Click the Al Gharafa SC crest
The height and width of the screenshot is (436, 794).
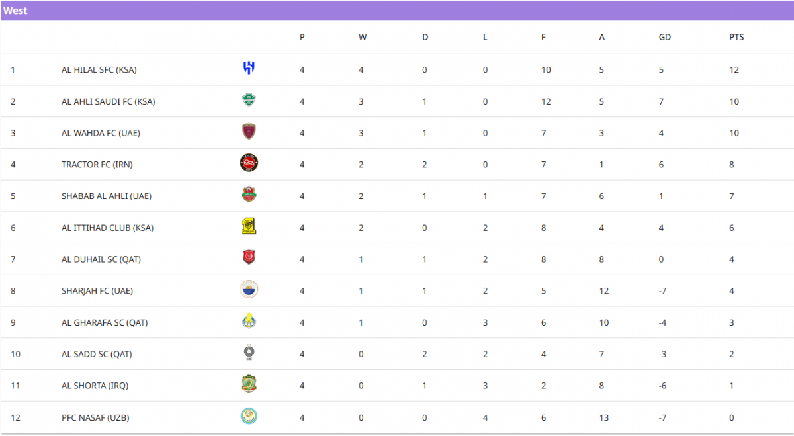(x=249, y=321)
